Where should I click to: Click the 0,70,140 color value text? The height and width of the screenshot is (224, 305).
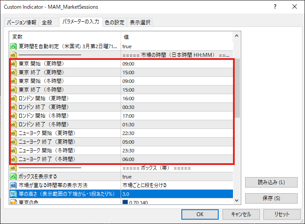click(x=138, y=202)
